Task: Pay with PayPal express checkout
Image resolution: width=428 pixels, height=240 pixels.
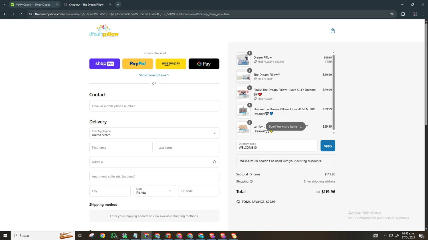Action: click(138, 64)
